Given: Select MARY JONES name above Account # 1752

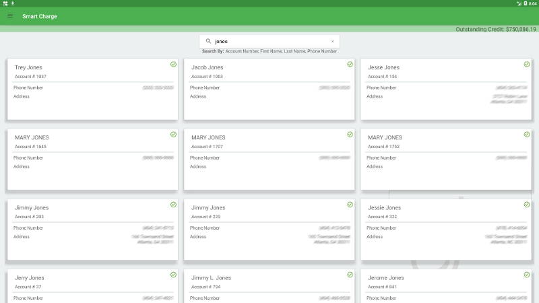Looking at the screenshot, I should (x=385, y=137).
